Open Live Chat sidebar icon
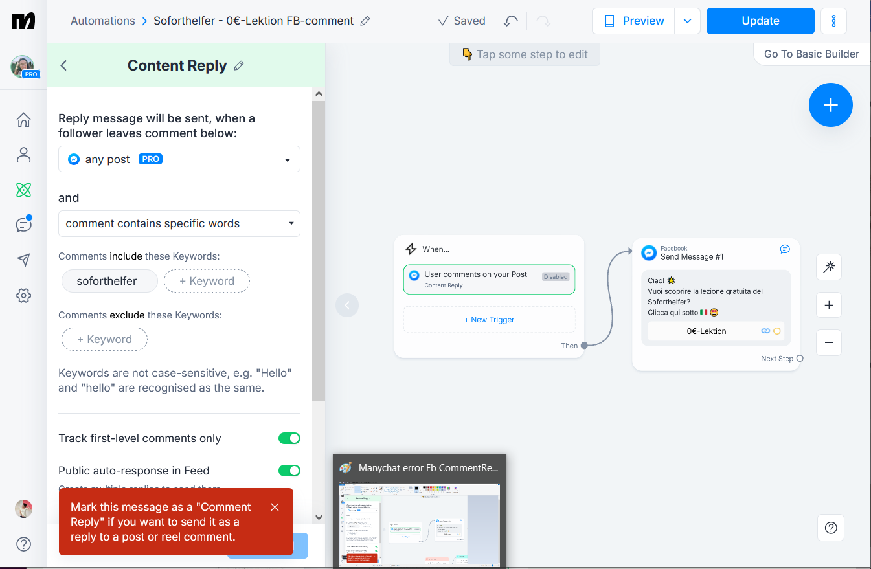871x569 pixels. pos(23,225)
